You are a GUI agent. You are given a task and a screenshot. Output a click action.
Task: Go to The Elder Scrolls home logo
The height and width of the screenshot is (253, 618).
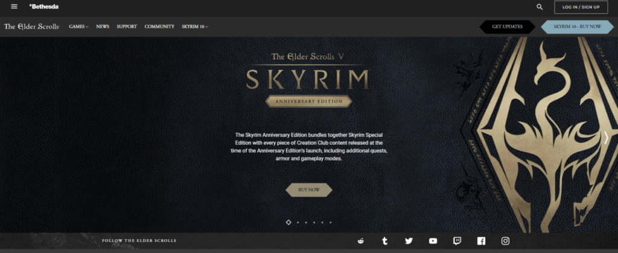(x=31, y=27)
